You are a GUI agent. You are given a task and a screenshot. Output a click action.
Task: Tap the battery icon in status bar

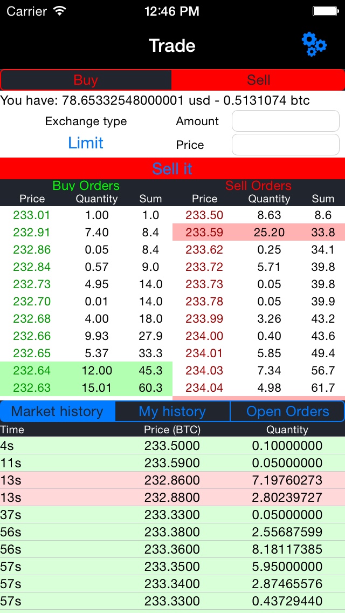326,11
